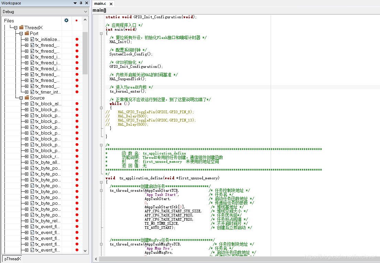This screenshot has height=263, width=380.
Task: Click the file tree vertical scrollbar thumb
Action: coord(85,53)
